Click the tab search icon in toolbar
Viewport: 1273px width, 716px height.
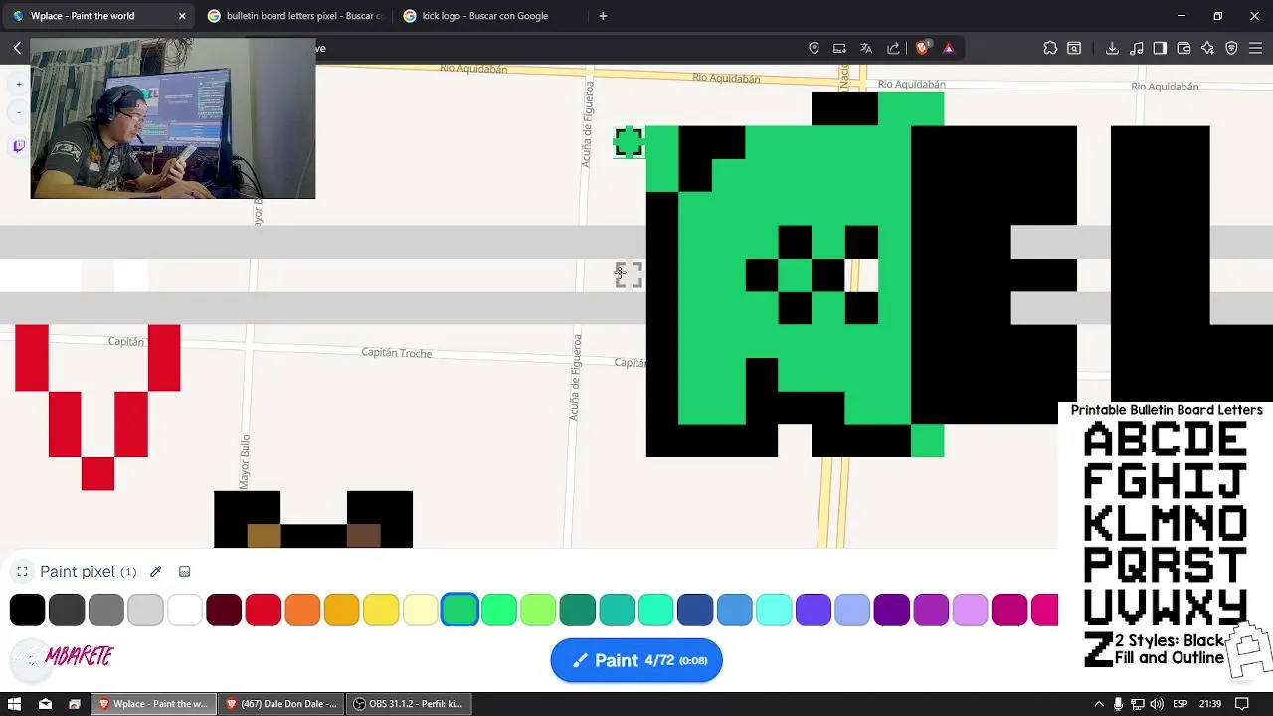[x=1074, y=48]
